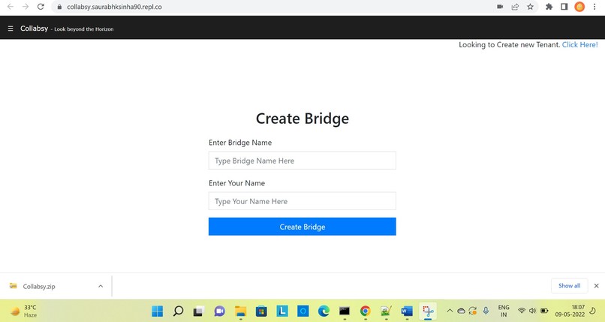Go forward in the browser
Viewport: 605px width, 322px height.
click(26, 7)
